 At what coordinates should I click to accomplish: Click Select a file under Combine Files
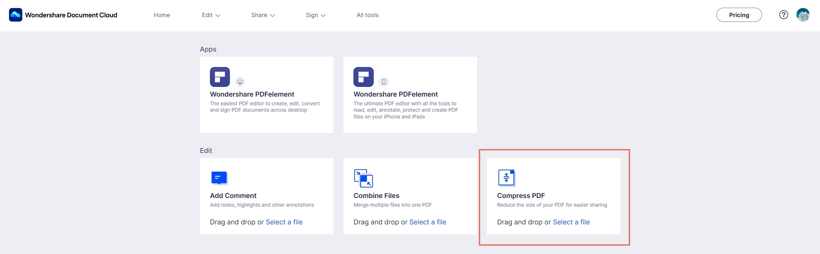(428, 222)
